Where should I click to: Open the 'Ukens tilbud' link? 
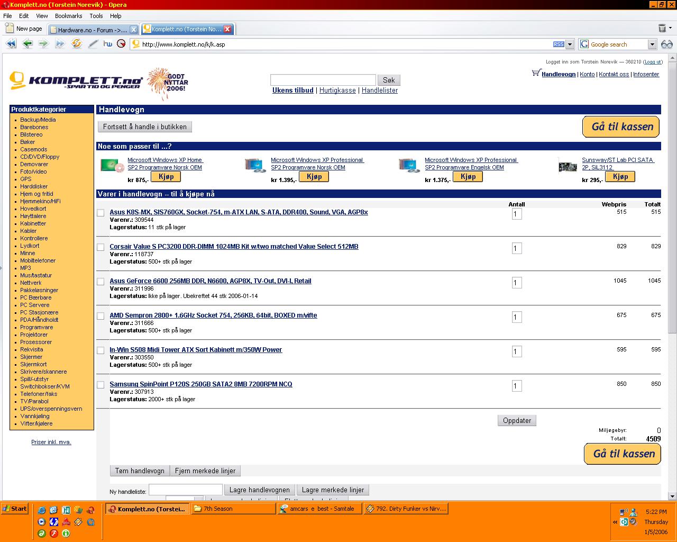(x=293, y=91)
